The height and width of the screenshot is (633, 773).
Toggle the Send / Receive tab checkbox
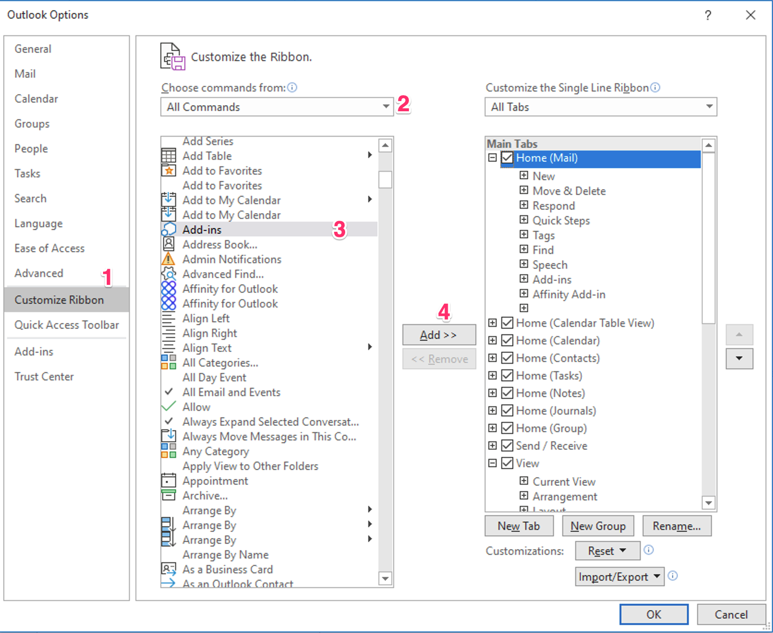[507, 445]
